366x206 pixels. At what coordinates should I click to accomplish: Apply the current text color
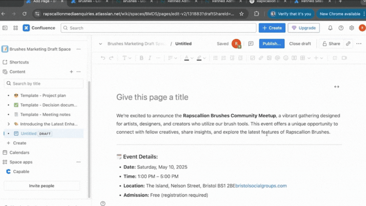tap(186, 58)
